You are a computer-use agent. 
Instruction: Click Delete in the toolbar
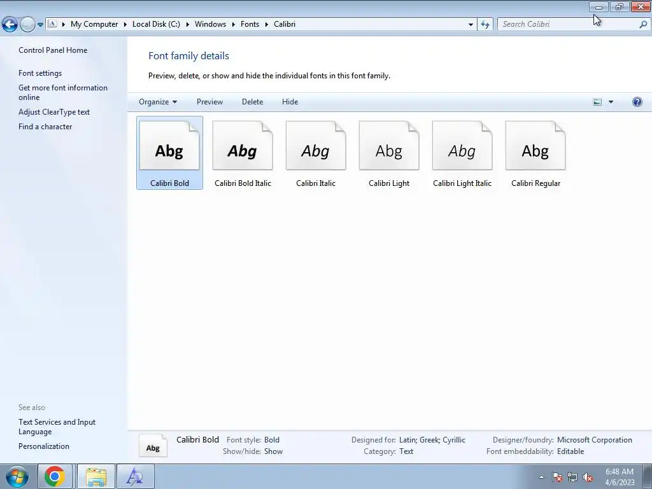point(252,102)
